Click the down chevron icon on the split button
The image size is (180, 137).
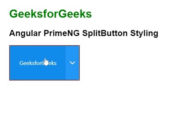73,63
